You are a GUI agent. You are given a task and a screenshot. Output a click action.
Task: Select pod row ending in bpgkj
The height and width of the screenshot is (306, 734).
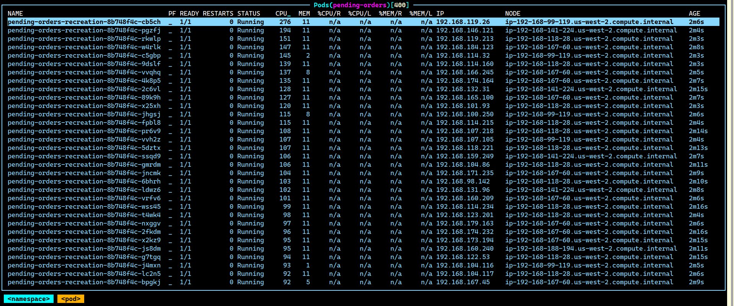[84, 282]
